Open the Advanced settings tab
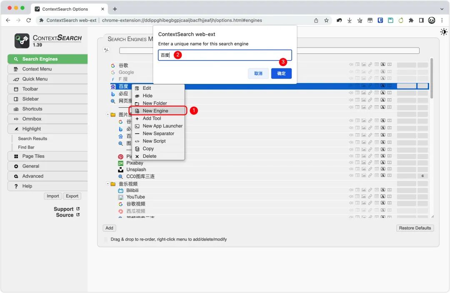450x293 pixels. pos(47,176)
